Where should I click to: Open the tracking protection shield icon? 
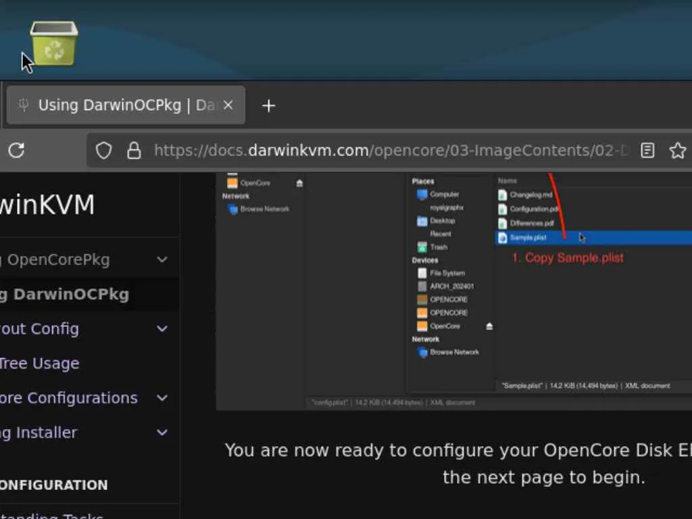[x=103, y=151]
